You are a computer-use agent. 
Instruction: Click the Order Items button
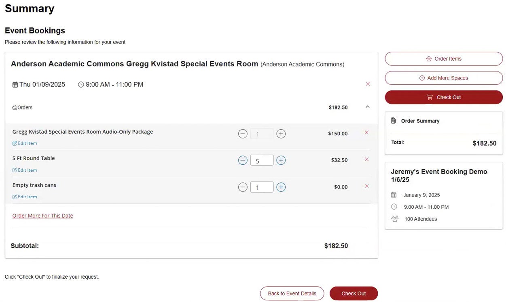(x=444, y=59)
